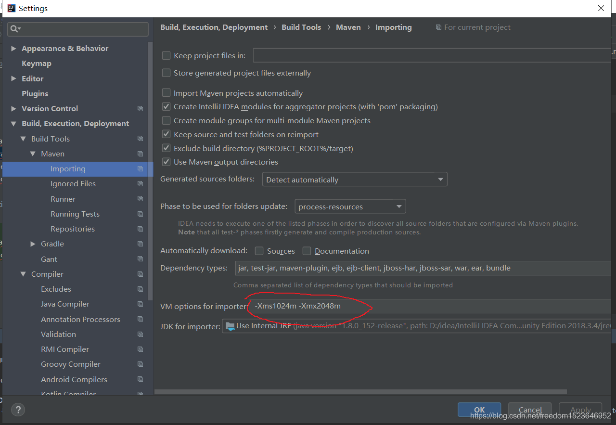Click the horizontal scrollbar below settings pane
The width and height of the screenshot is (616, 425).
click(x=360, y=392)
